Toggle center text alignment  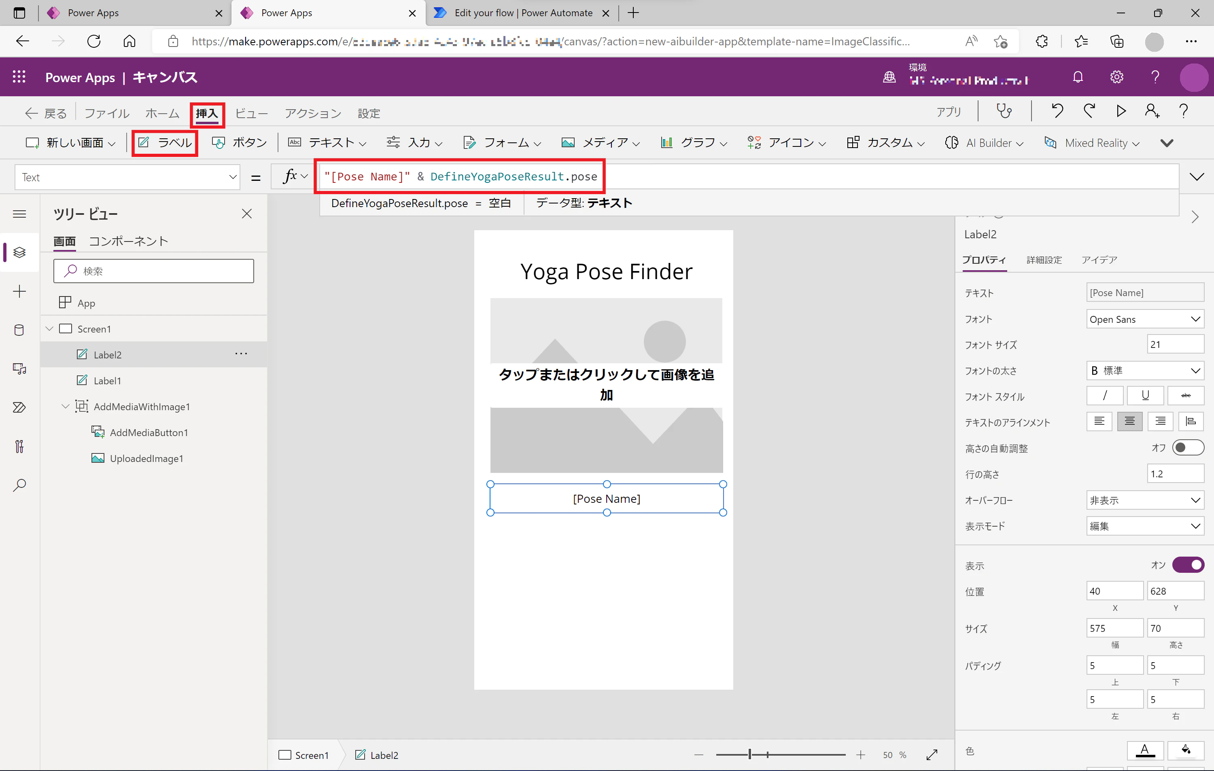click(x=1130, y=421)
